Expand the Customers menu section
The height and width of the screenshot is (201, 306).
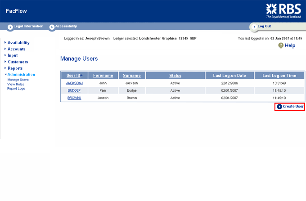18,62
